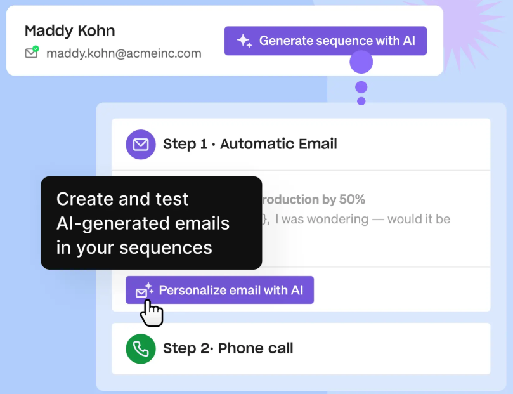Click the green phone call icon

[141, 348]
